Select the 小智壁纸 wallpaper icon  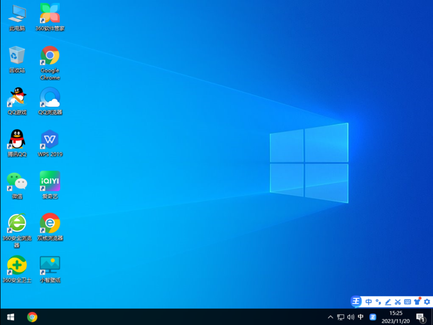point(50,265)
